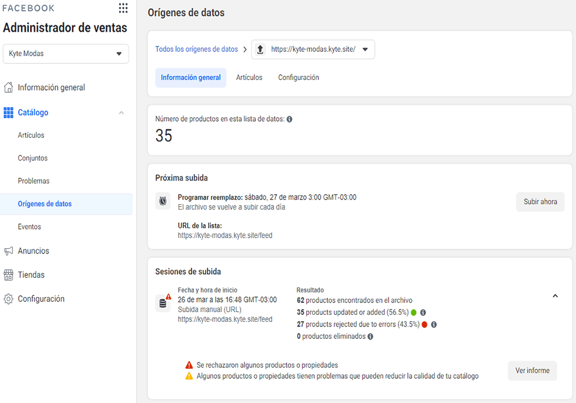Click '27 products rejected due to errors' text
This screenshot has height=403, width=576.
[x=358, y=325]
